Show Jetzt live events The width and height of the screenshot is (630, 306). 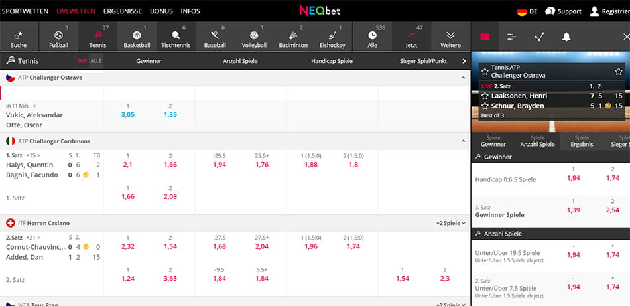pyautogui.click(x=411, y=37)
